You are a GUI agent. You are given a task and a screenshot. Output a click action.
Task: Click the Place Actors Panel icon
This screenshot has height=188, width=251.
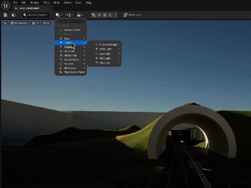pos(61,72)
